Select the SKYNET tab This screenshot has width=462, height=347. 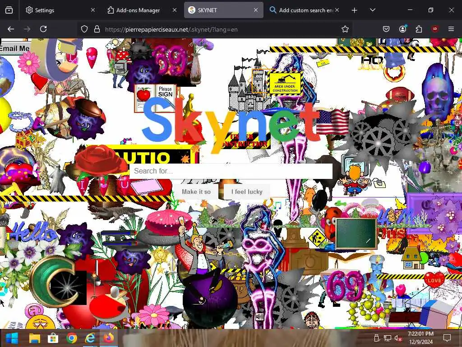pos(224,10)
